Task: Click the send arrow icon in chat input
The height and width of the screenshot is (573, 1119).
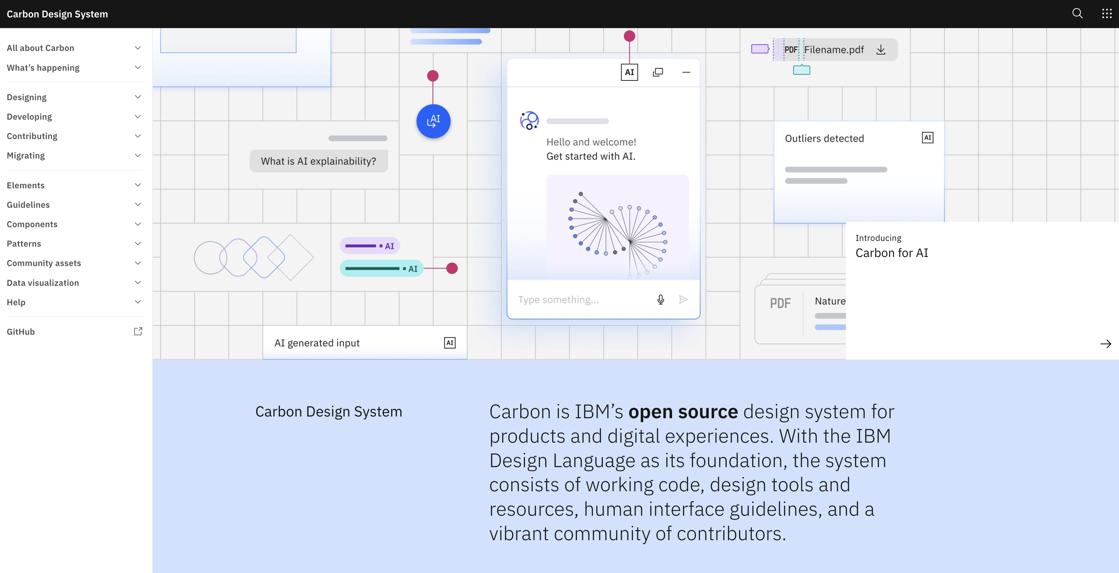Action: (683, 299)
